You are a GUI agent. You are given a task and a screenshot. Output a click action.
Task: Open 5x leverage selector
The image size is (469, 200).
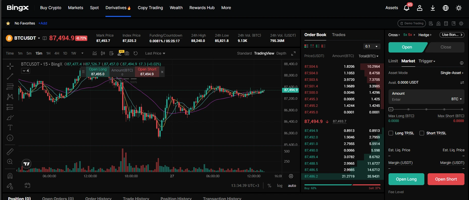409,35
